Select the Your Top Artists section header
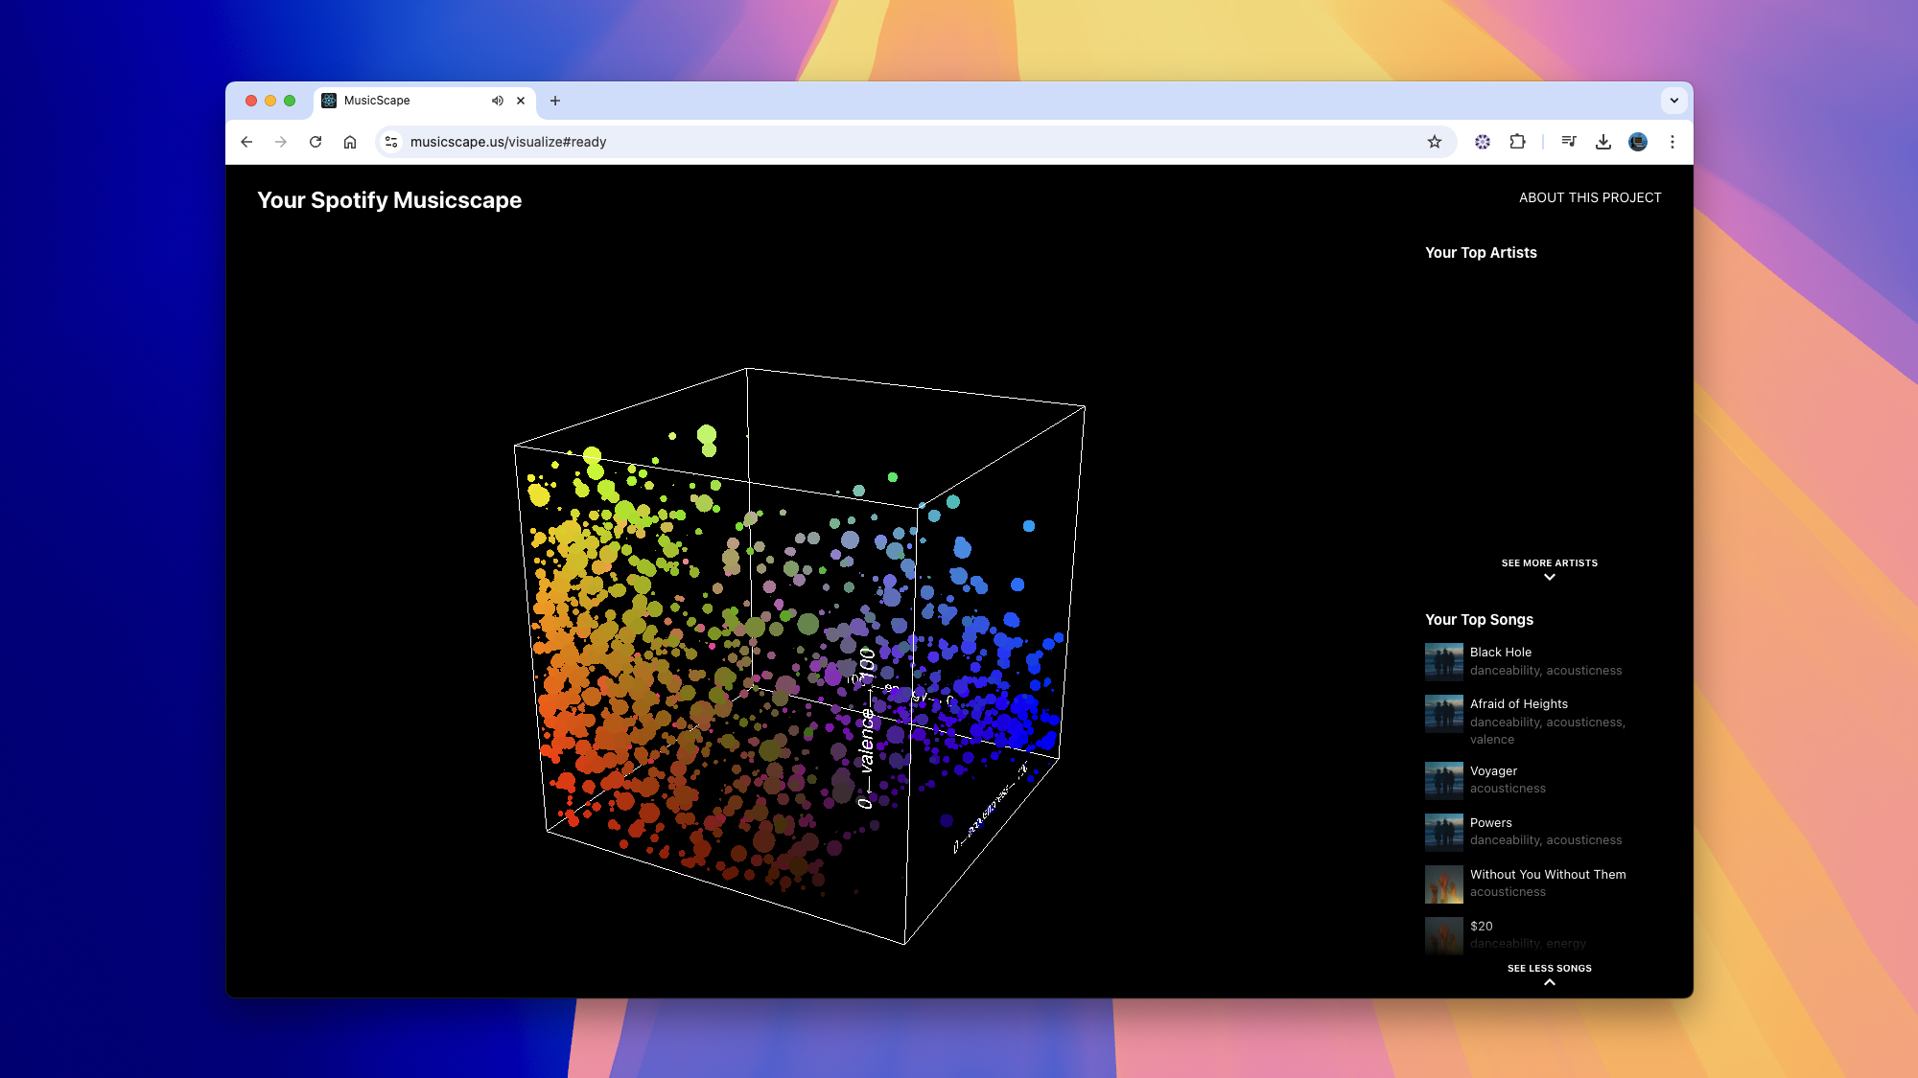1918x1078 pixels. pyautogui.click(x=1481, y=253)
